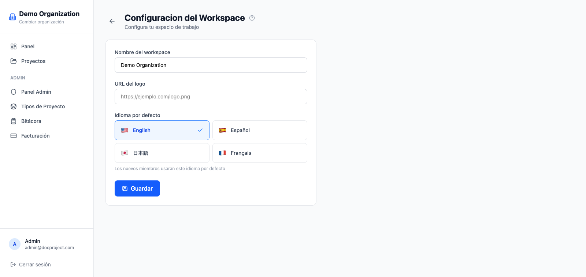Image resolution: width=586 pixels, height=277 pixels.
Task: Click the Configuracion del Workspace heading
Action: coord(185,18)
